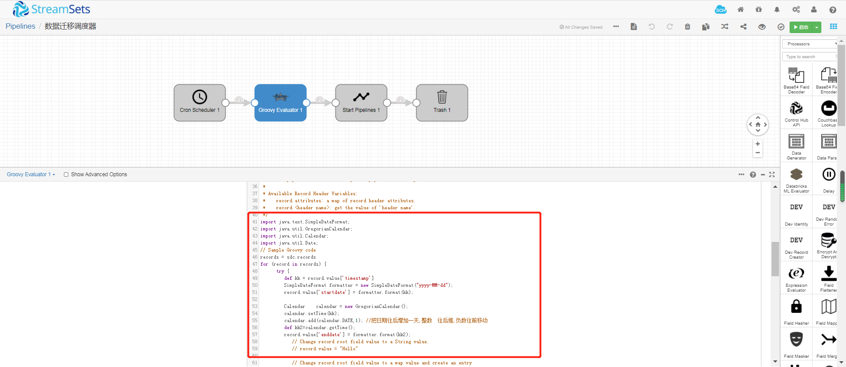Screen dimensions: 846x367
Task: Enable Show Advanced Options checkbox
Action: point(66,174)
